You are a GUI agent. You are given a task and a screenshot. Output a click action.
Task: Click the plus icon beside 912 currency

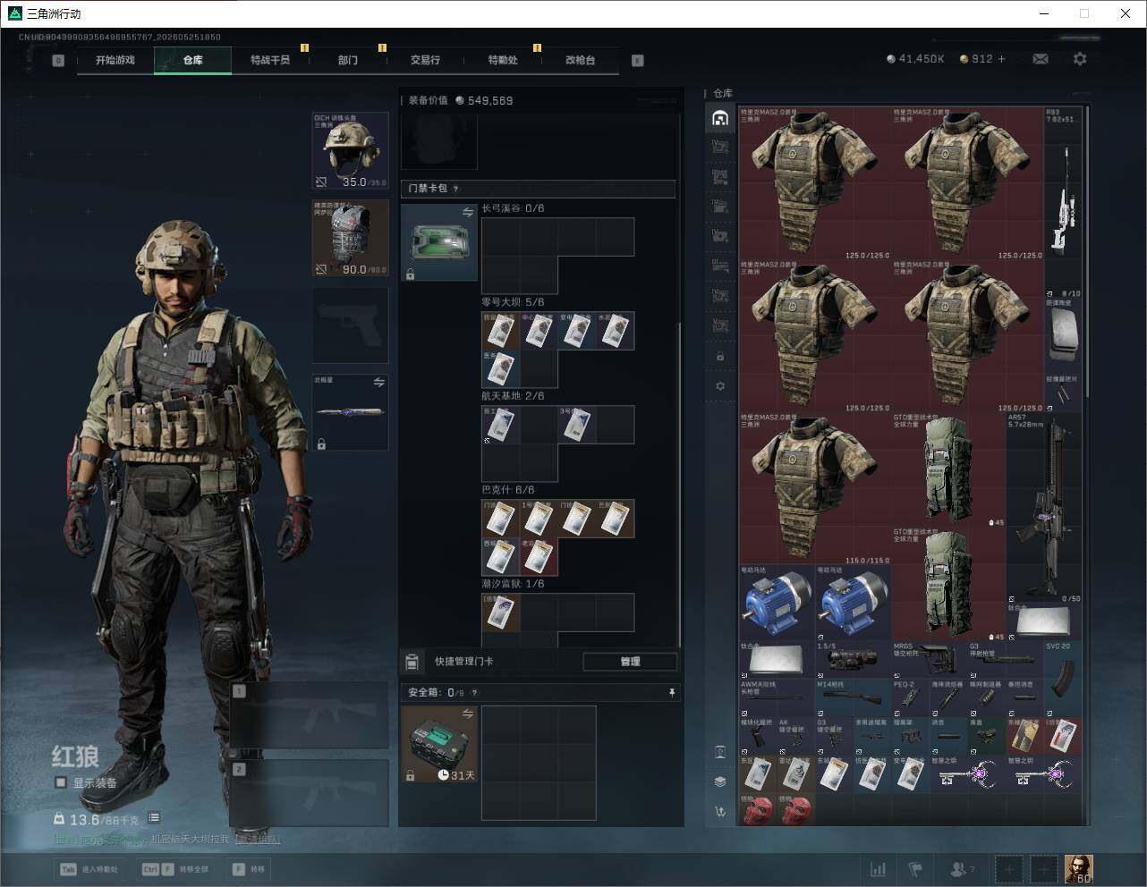click(x=1001, y=59)
